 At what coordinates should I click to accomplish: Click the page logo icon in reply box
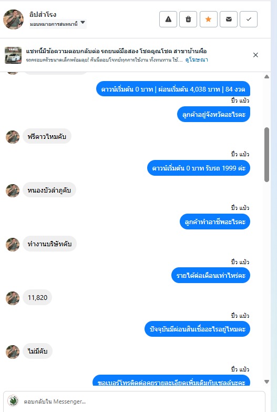13,401
